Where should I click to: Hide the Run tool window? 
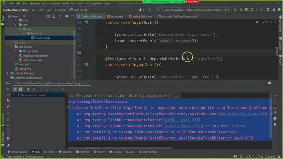pyautogui.click(x=275, y=83)
